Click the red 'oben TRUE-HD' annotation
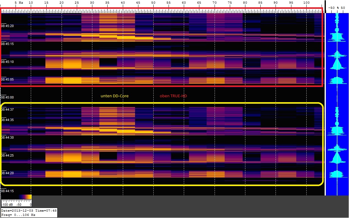The width and height of the screenshot is (349, 218). (173, 96)
